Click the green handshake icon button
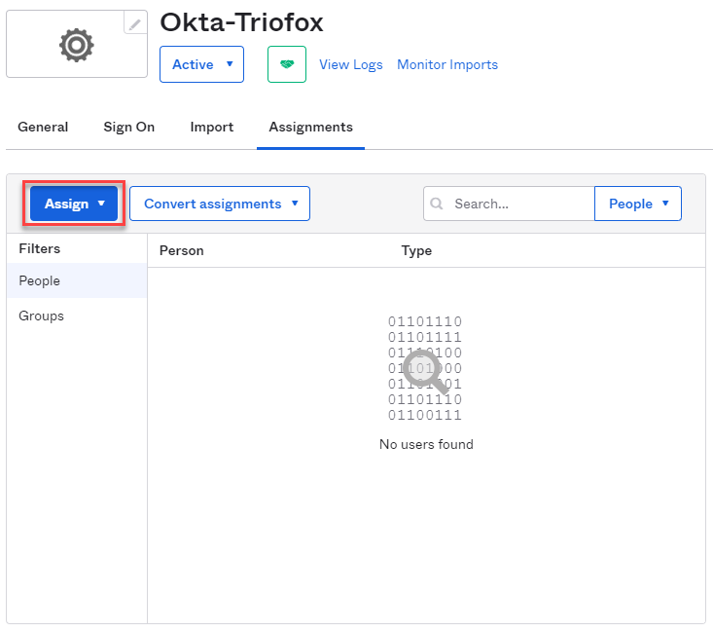 coord(287,64)
